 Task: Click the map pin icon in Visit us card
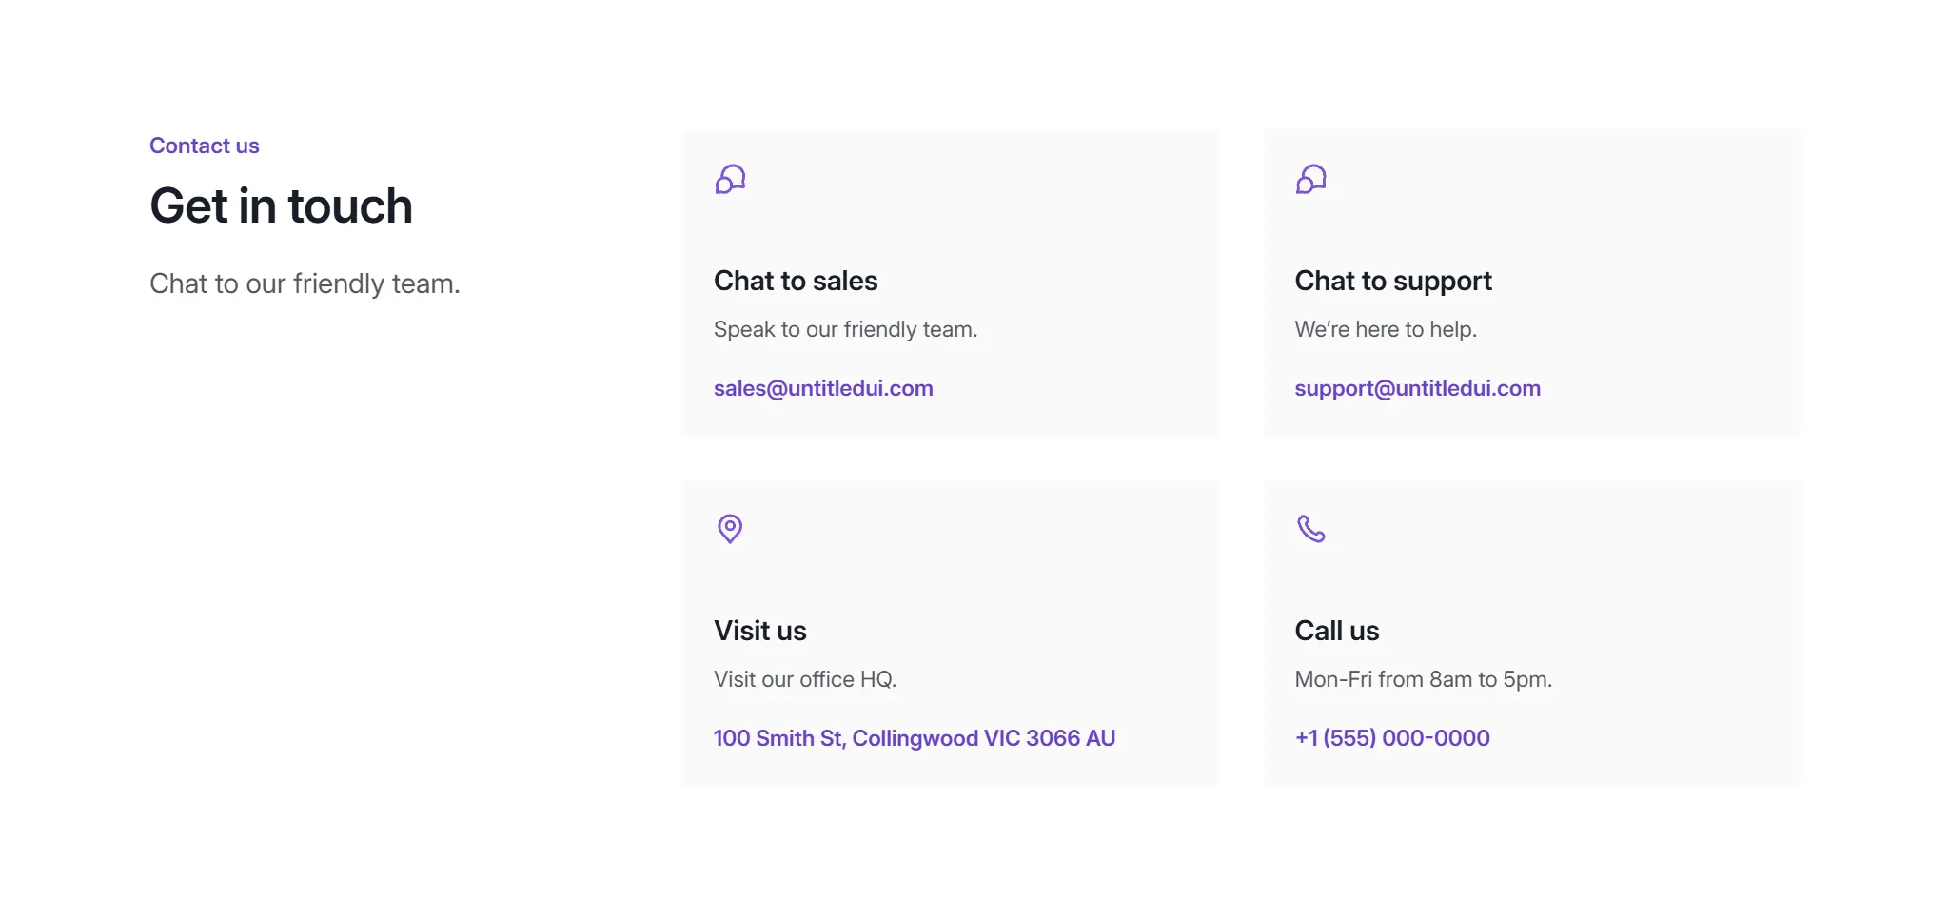(x=730, y=529)
